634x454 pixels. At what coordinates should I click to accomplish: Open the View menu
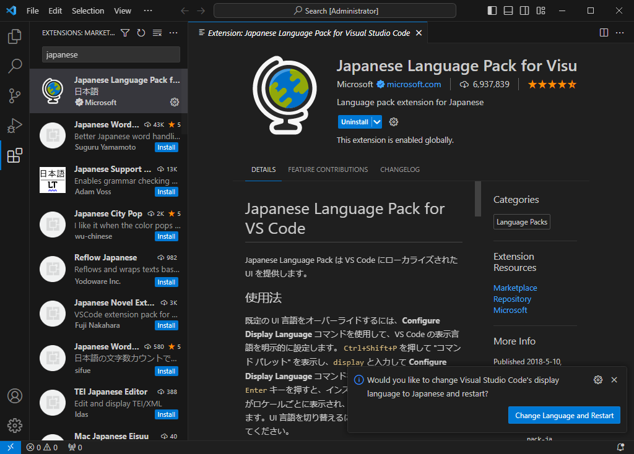(x=123, y=11)
